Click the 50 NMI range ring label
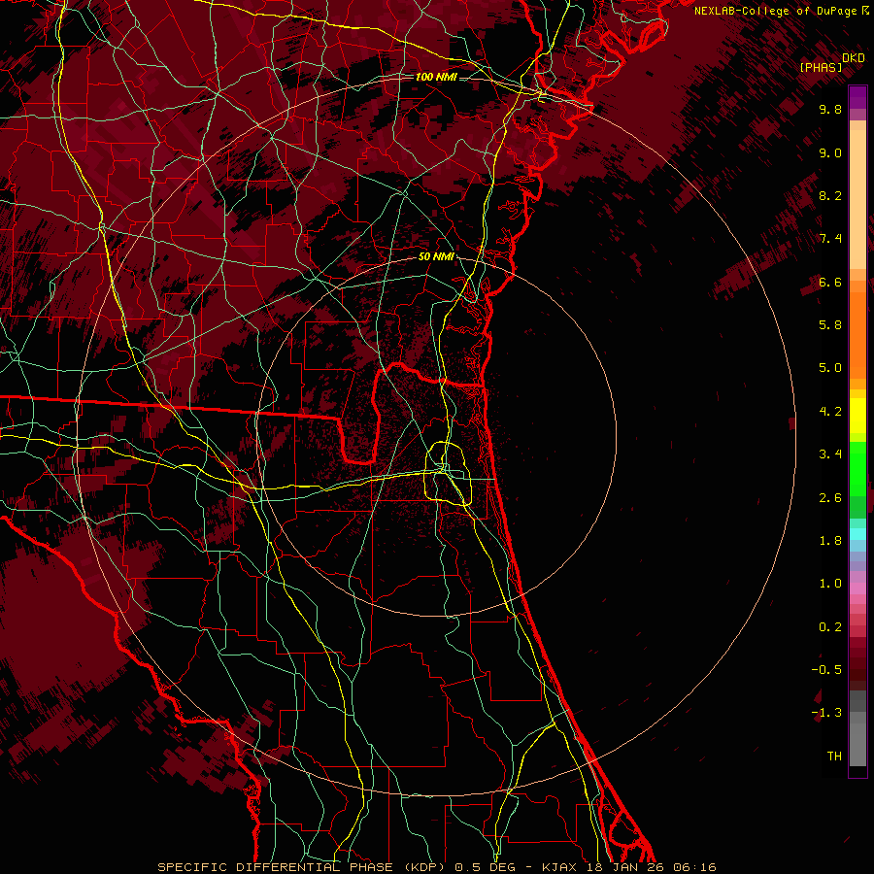This screenshot has width=874, height=874. [436, 256]
